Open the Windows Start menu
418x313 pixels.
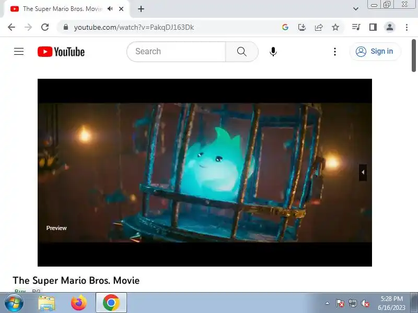tap(14, 303)
